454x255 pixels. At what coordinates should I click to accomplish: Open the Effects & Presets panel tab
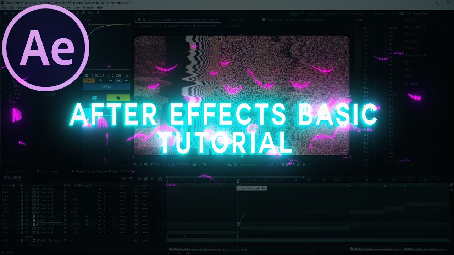click(x=415, y=27)
